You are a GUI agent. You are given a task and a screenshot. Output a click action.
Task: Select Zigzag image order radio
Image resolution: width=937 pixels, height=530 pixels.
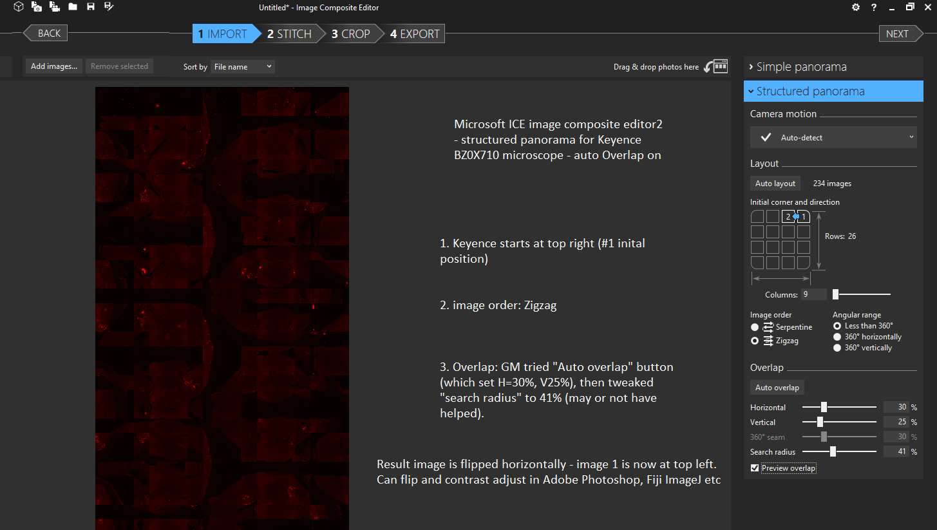pyautogui.click(x=755, y=341)
